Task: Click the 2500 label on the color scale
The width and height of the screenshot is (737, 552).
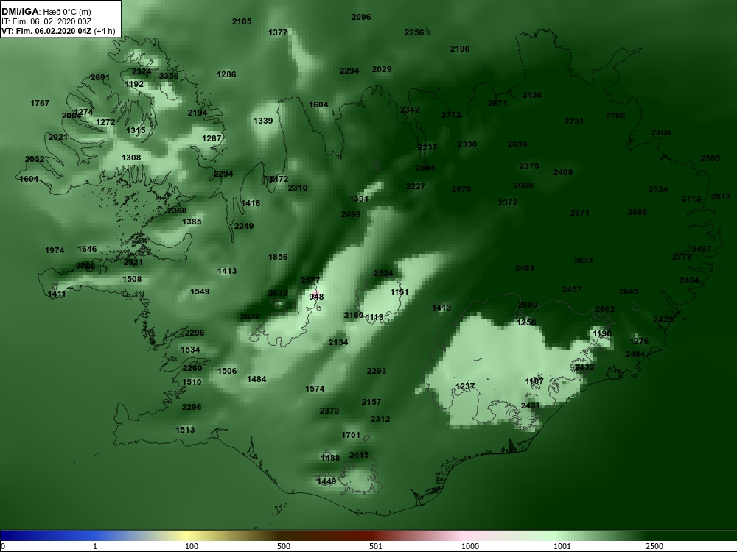Action: (654, 546)
